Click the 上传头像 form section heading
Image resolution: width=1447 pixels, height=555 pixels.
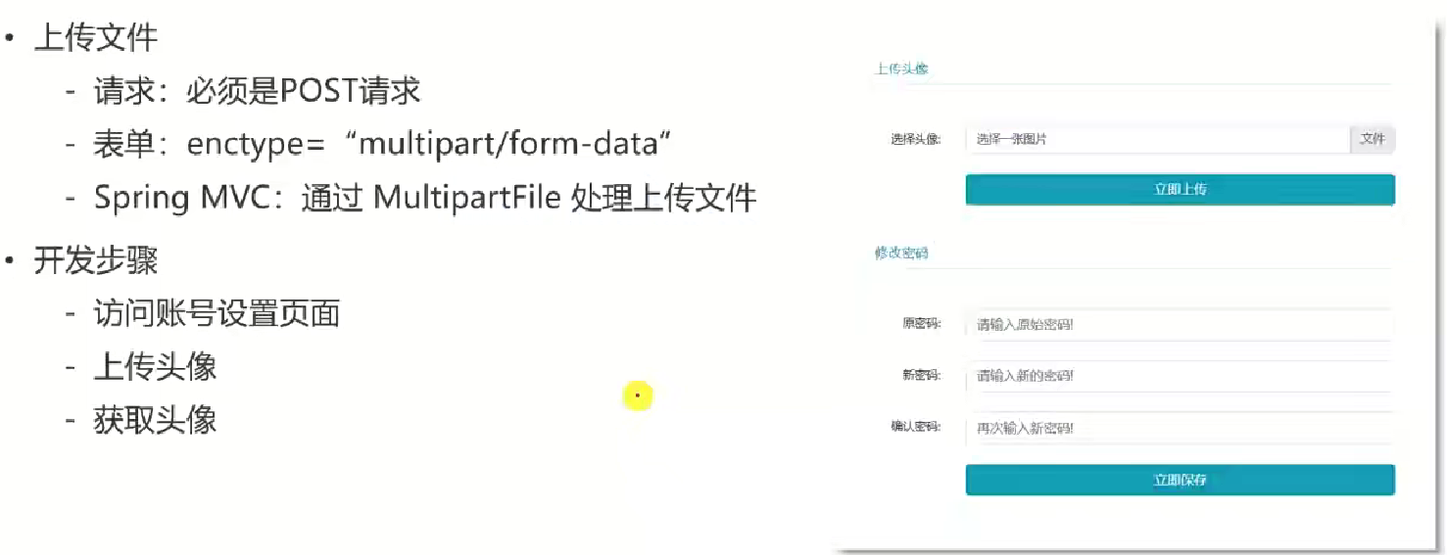(x=901, y=69)
